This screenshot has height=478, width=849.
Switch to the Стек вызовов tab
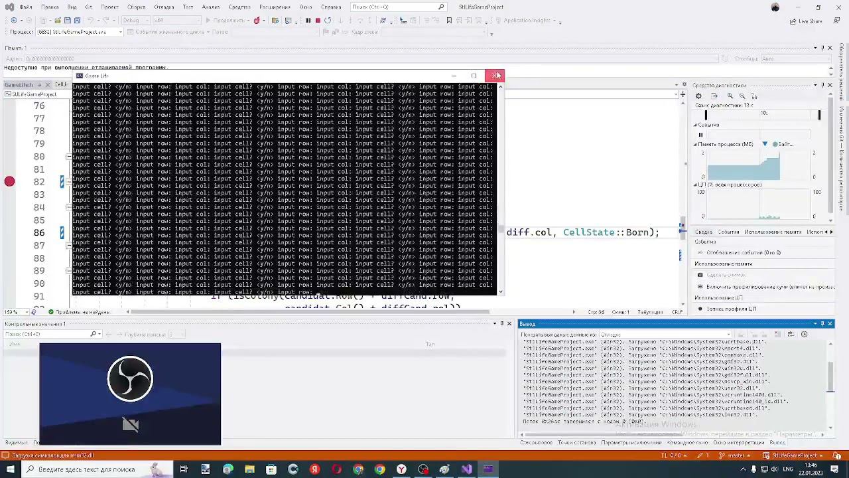pos(537,443)
